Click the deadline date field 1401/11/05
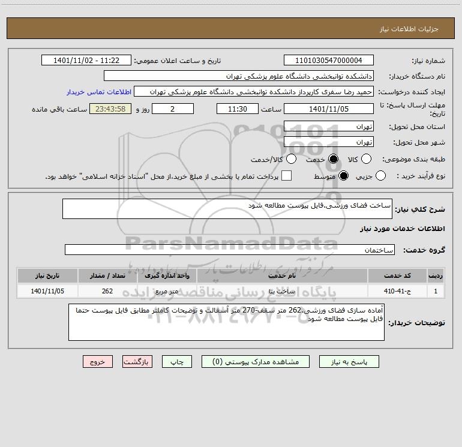462x447 pixels. click(x=329, y=109)
